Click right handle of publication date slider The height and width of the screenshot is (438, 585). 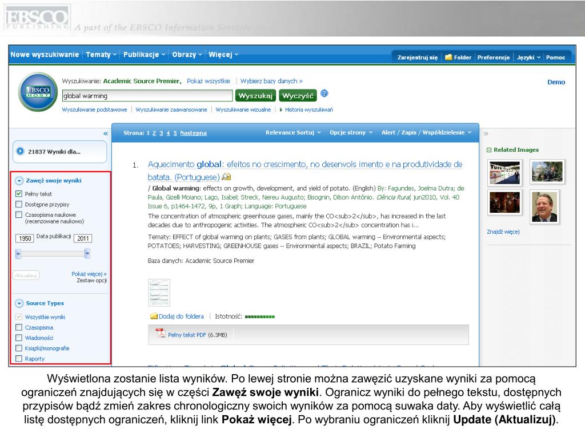pyautogui.click(x=87, y=254)
